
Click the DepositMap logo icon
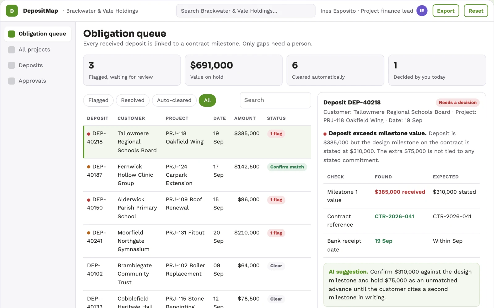(12, 11)
